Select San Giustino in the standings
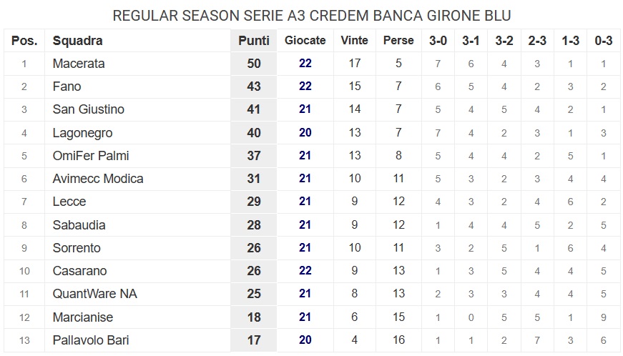Screen dimensions: 623x356 click(89, 109)
